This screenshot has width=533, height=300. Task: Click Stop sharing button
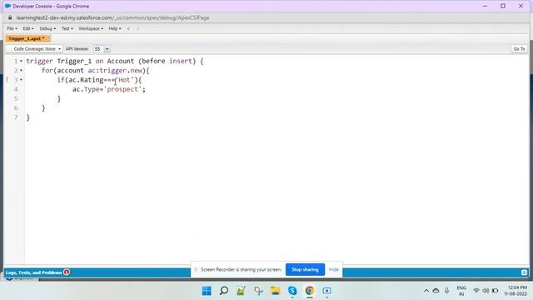click(x=305, y=269)
